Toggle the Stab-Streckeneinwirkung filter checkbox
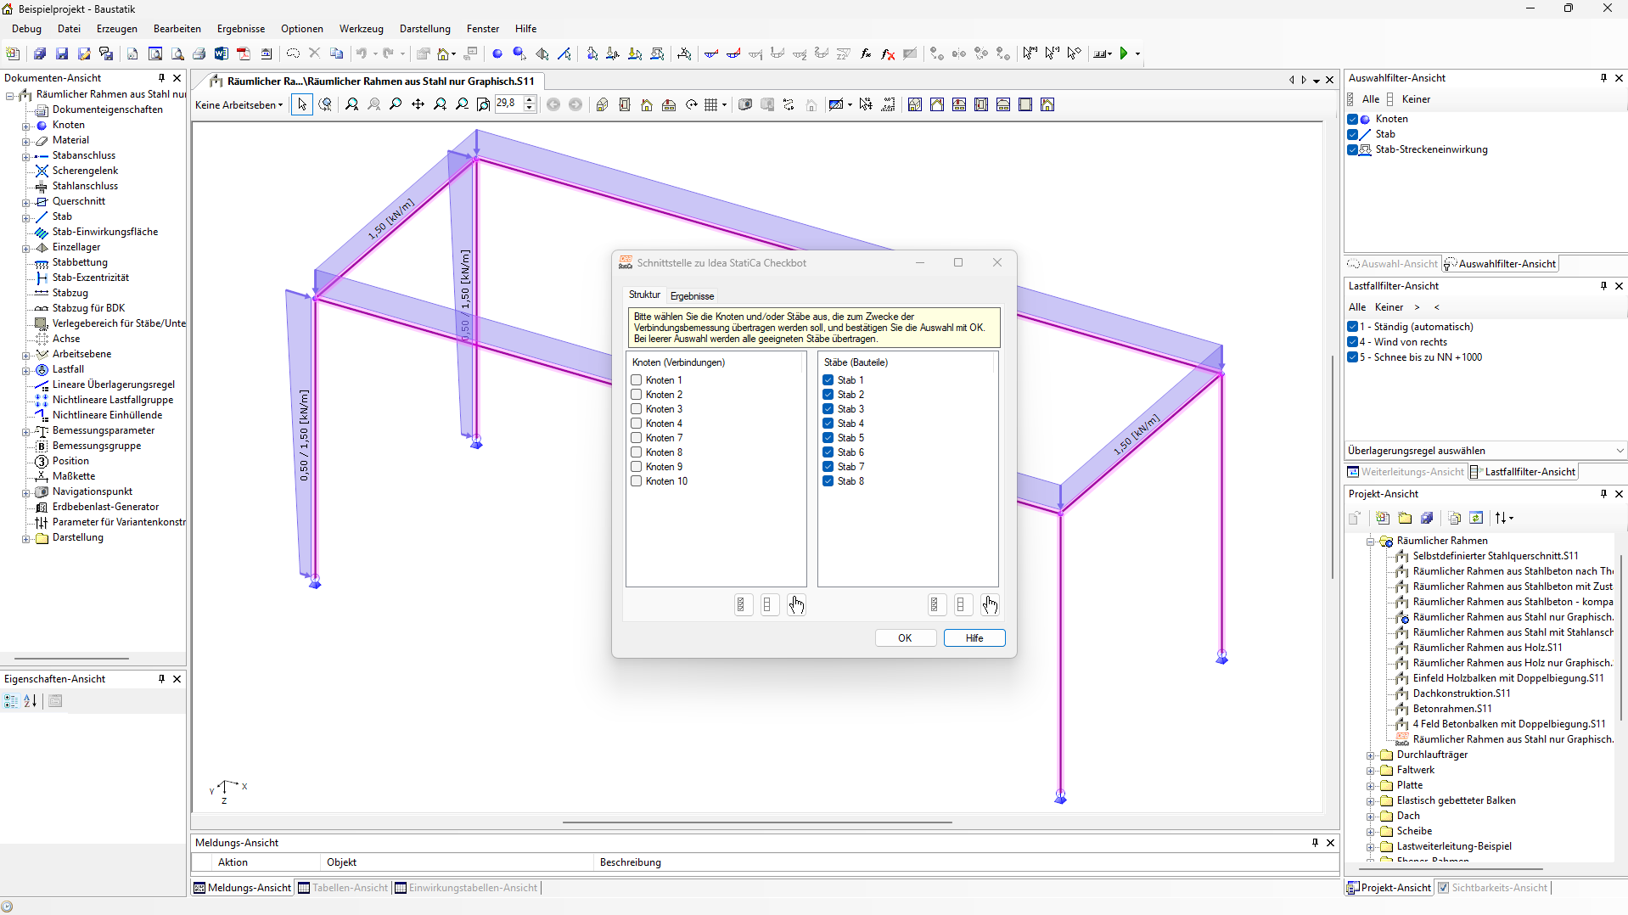 [1352, 149]
